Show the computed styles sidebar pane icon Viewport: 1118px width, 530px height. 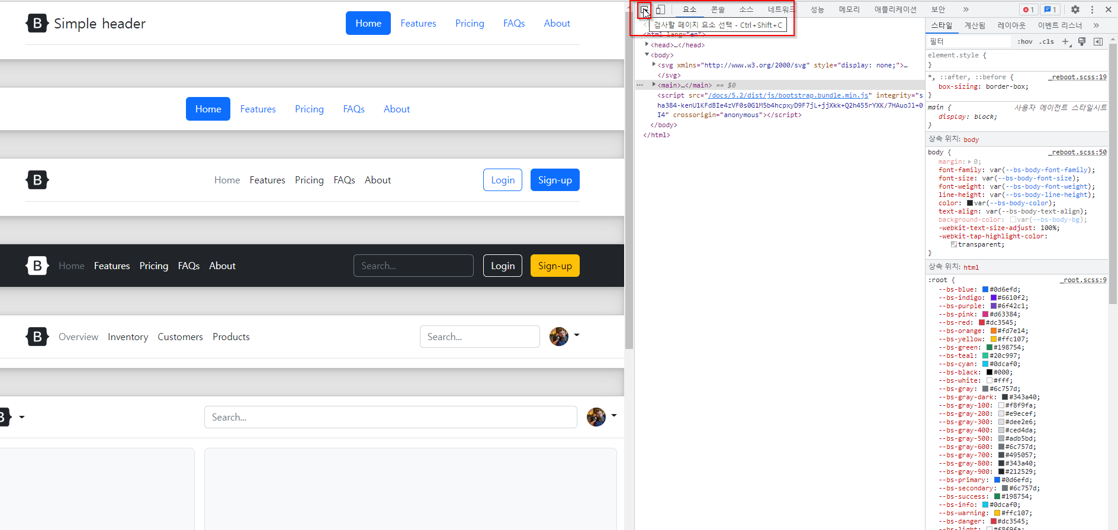(x=1098, y=41)
